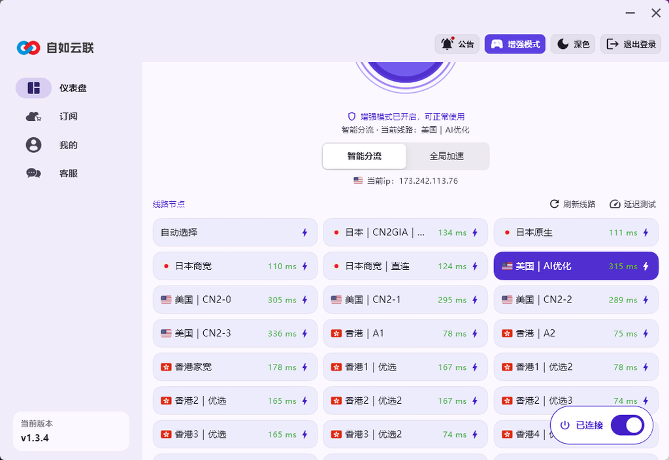This screenshot has height=460, width=669.
Task: Click the 自如云联 logo icon
Action: (28, 48)
